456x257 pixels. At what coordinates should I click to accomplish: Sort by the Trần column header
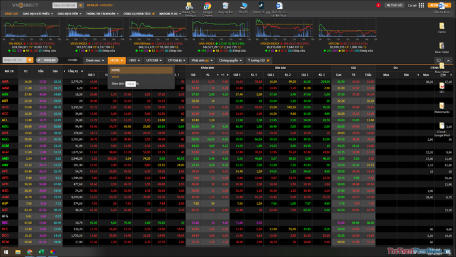40,71
